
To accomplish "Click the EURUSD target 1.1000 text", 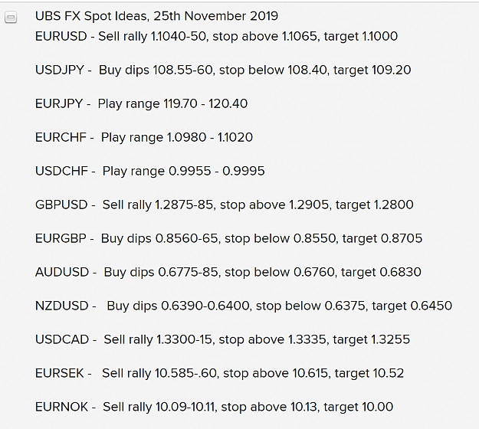I will (361, 37).
